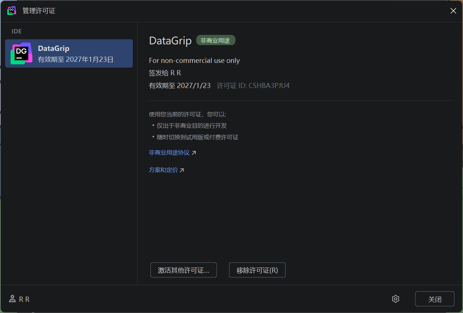Click the 'For non-commercial use only' text
The image size is (463, 313).
194,61
